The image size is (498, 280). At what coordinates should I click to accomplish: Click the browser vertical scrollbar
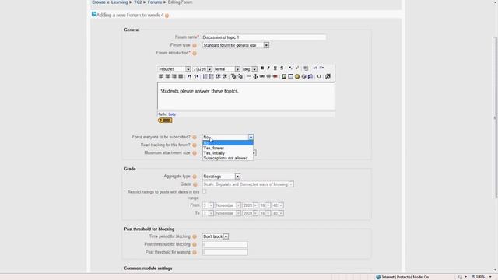click(495, 117)
